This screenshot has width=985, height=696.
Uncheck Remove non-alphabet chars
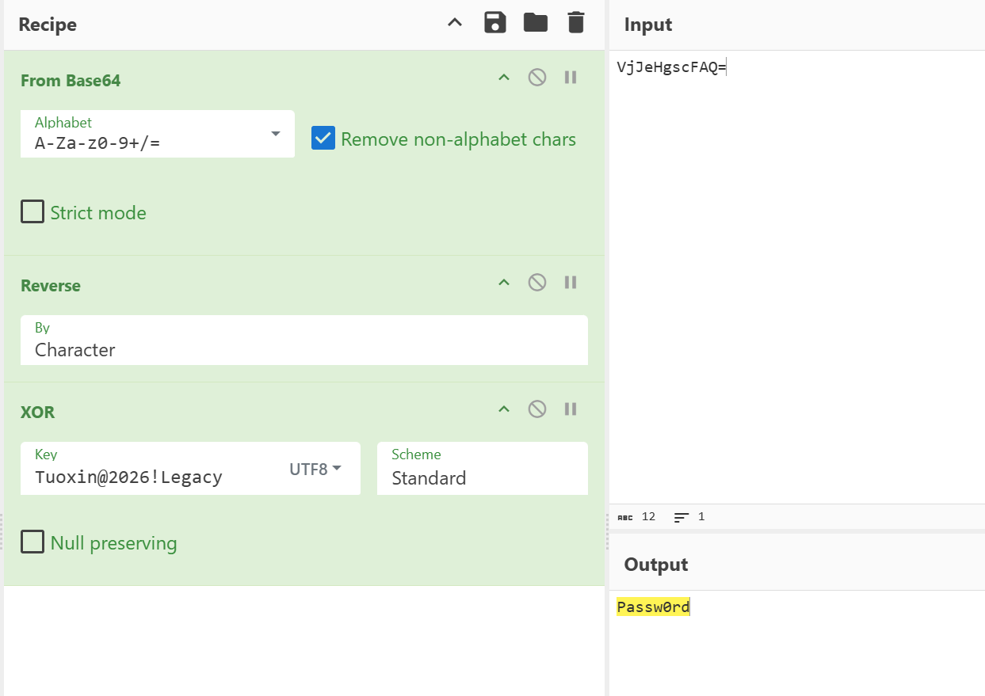click(x=323, y=139)
